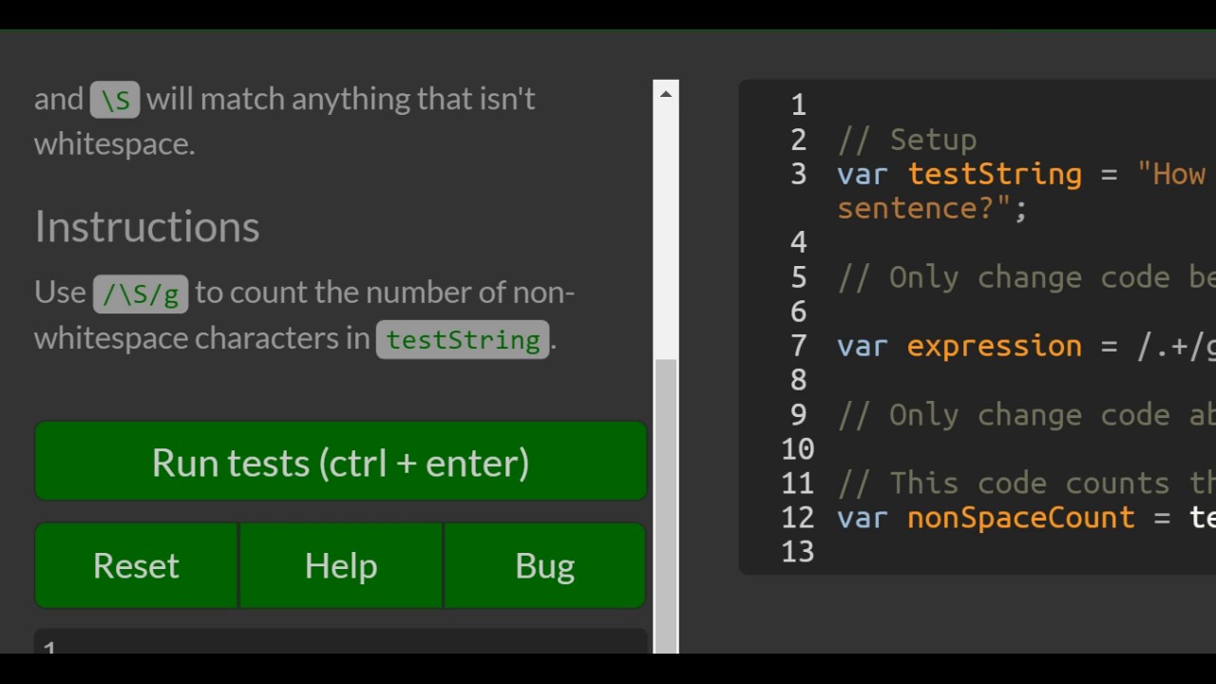Click line number 4 in editor gutter
The width and height of the screenshot is (1216, 684).
coord(798,242)
